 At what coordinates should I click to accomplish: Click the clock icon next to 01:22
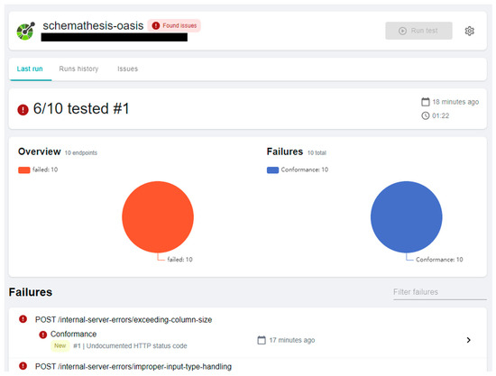tap(426, 115)
